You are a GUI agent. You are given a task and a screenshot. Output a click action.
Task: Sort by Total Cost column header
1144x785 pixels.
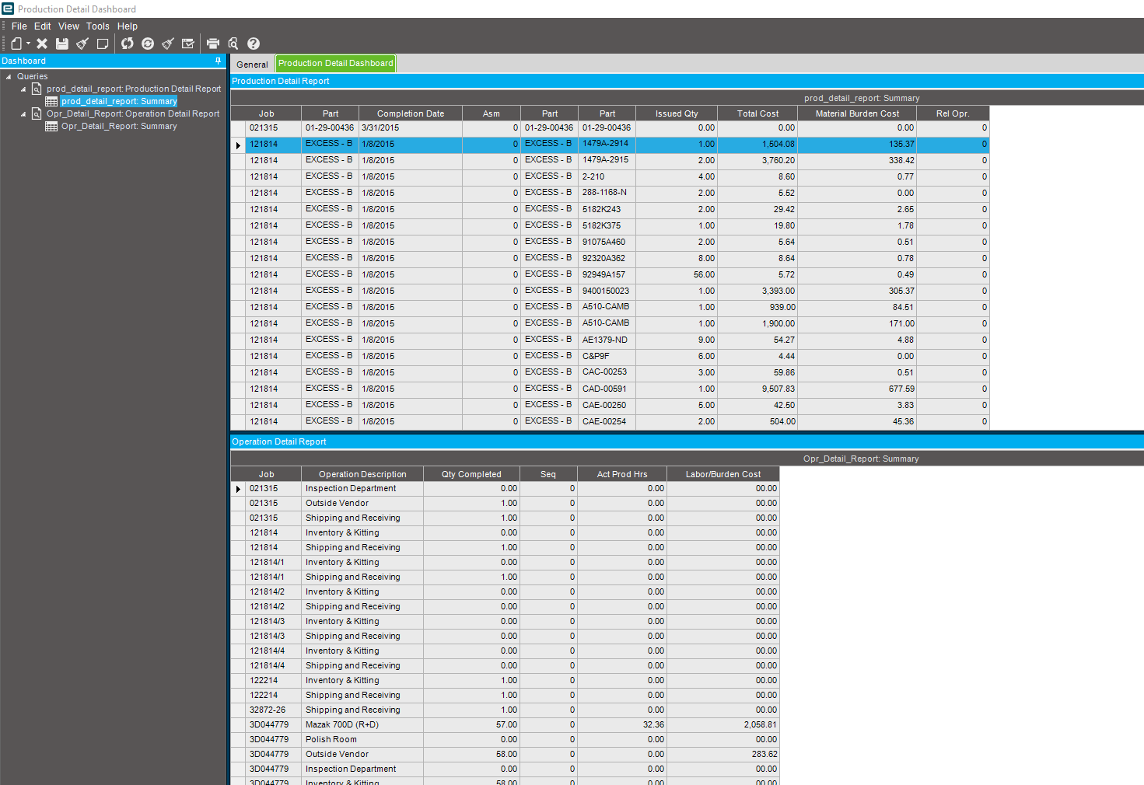tap(757, 113)
